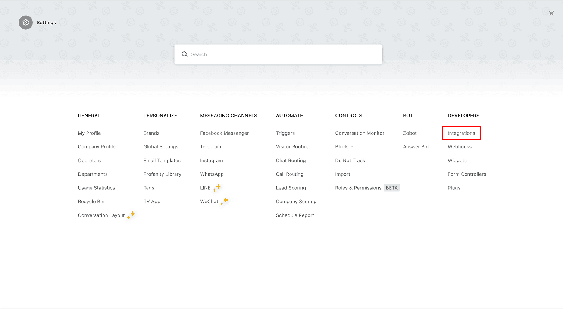This screenshot has height=309, width=563.
Task: Open the Webhooks settings
Action: coord(460,147)
